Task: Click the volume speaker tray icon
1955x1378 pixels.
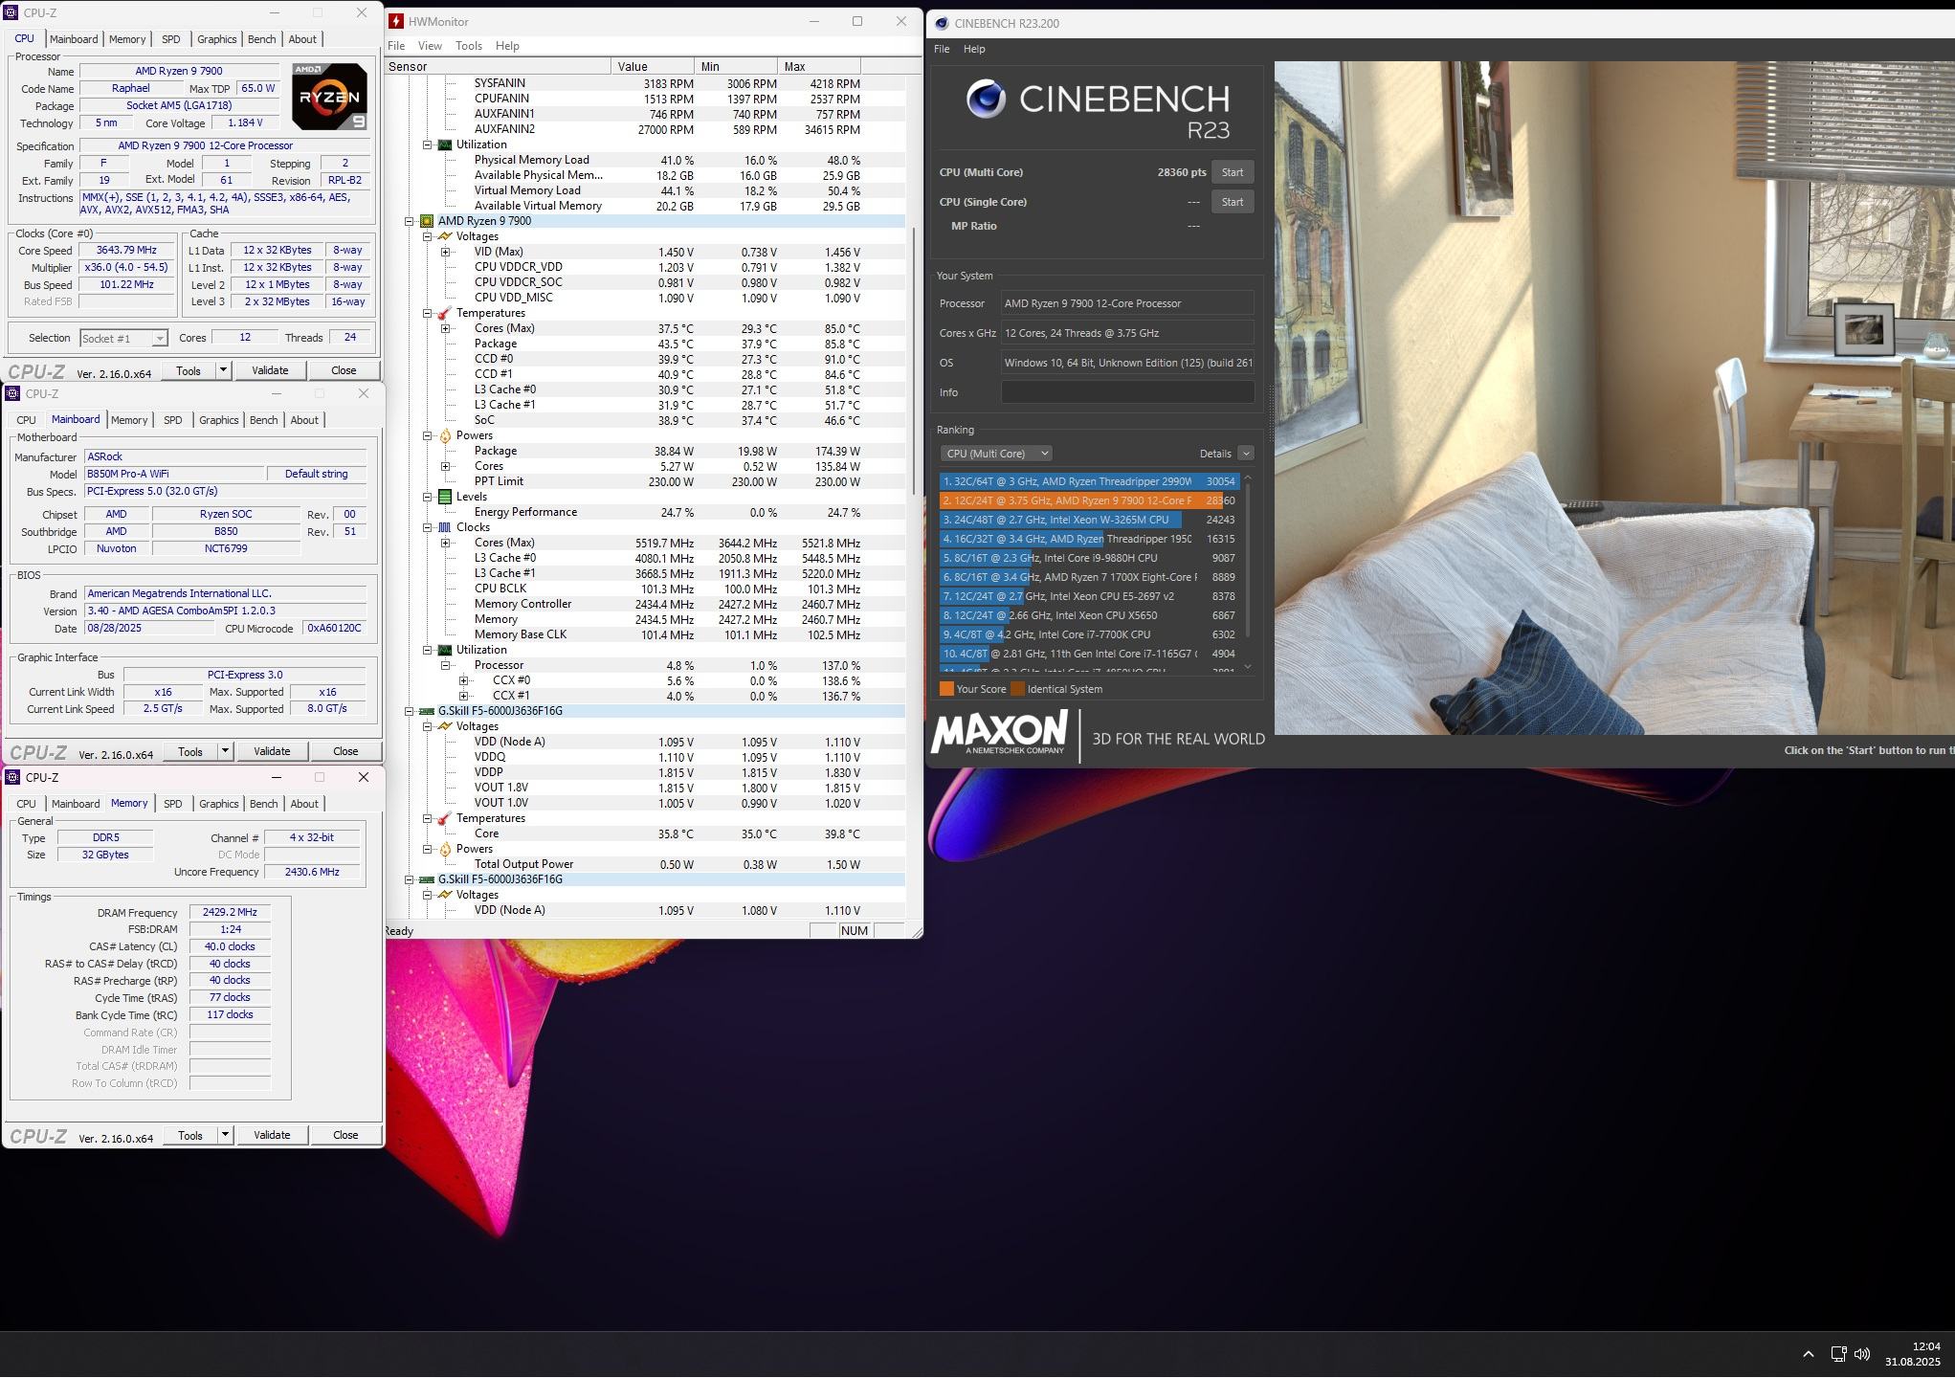Action: click(x=1862, y=1353)
